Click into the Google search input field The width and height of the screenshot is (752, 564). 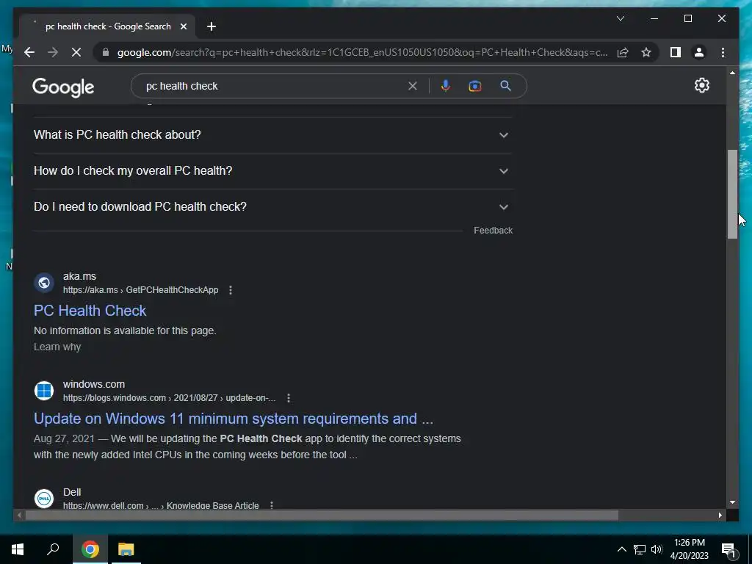(x=273, y=86)
